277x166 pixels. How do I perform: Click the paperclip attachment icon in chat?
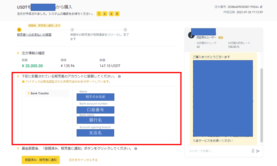point(253,151)
